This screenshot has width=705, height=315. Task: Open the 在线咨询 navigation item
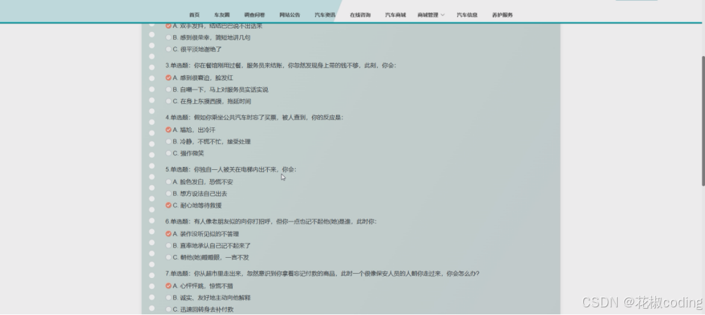[x=360, y=15]
